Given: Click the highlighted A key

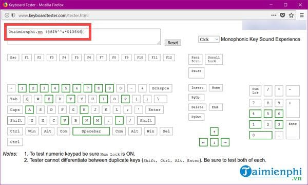Looking at the screenshot, I should (29, 109).
